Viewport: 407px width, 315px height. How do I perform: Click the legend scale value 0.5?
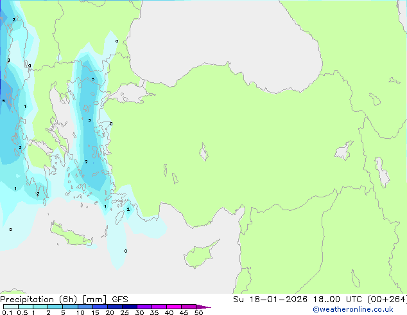click(x=22, y=312)
